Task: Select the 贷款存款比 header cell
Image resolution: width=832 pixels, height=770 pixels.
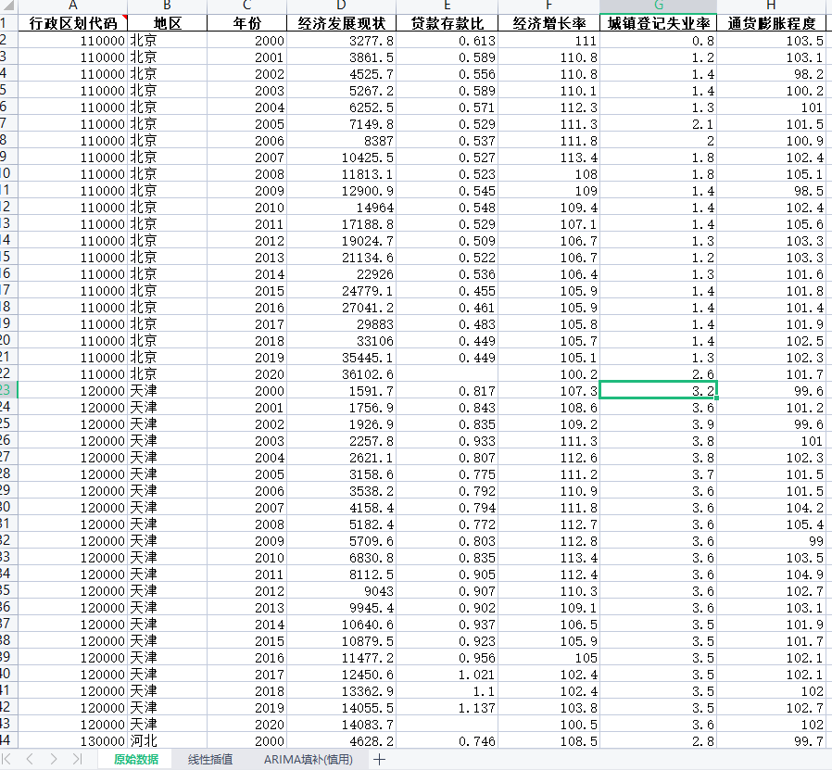Action: click(448, 23)
